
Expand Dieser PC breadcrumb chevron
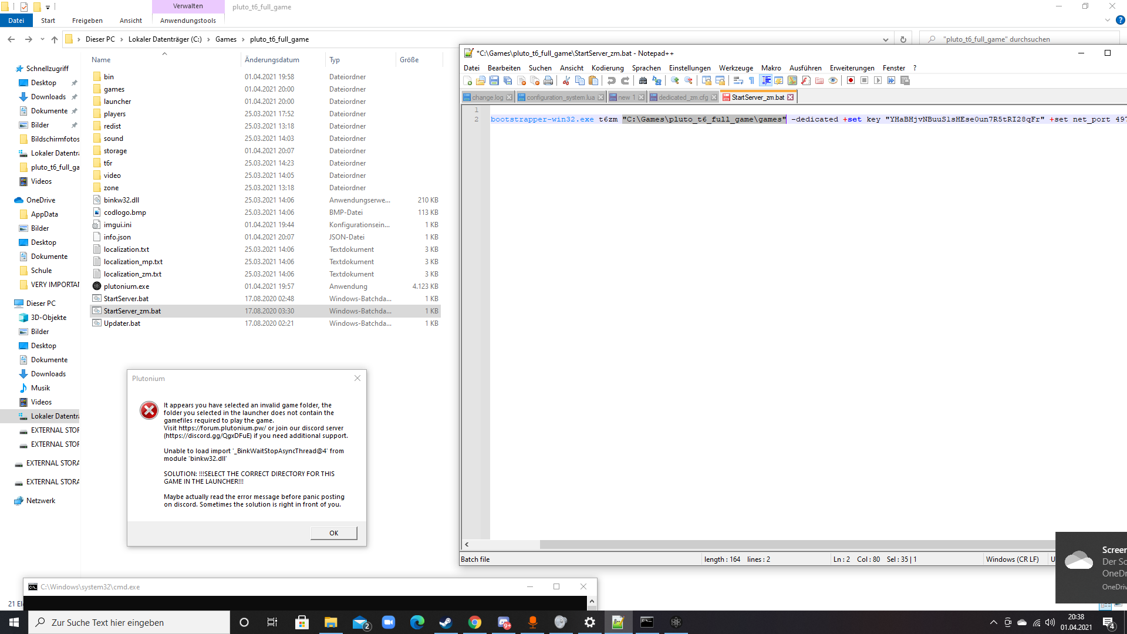coord(122,39)
